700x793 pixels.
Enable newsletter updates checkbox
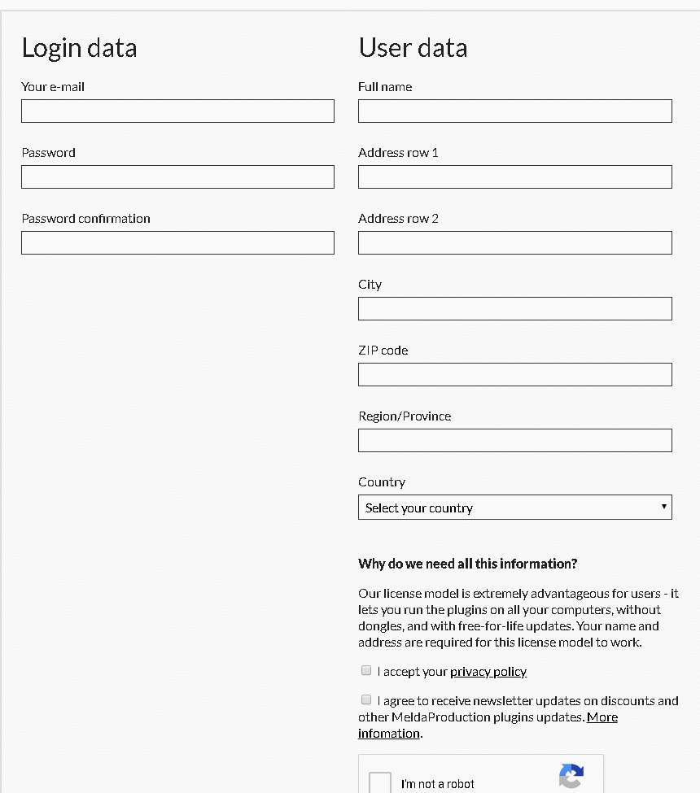[366, 699]
